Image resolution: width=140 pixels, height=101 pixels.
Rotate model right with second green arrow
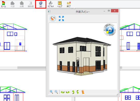68,92
